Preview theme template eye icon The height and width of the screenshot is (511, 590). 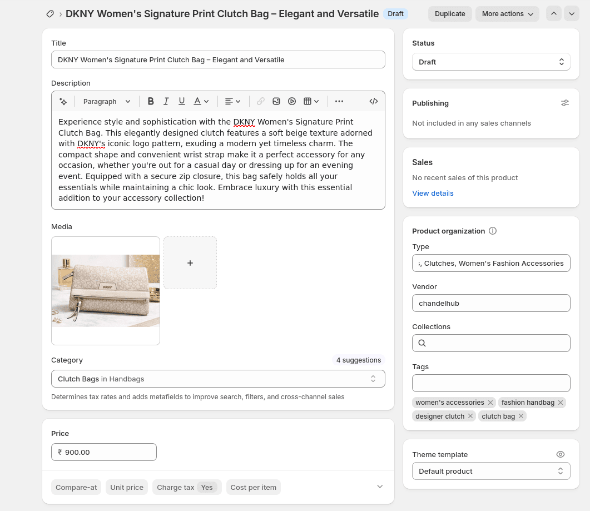[x=561, y=454]
